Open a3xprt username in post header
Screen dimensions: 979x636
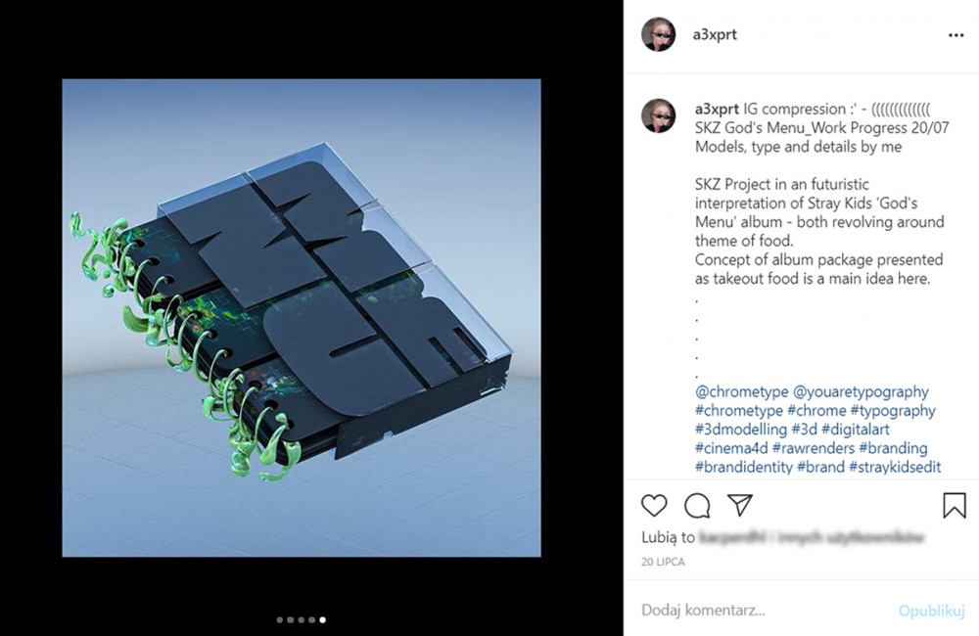click(715, 34)
